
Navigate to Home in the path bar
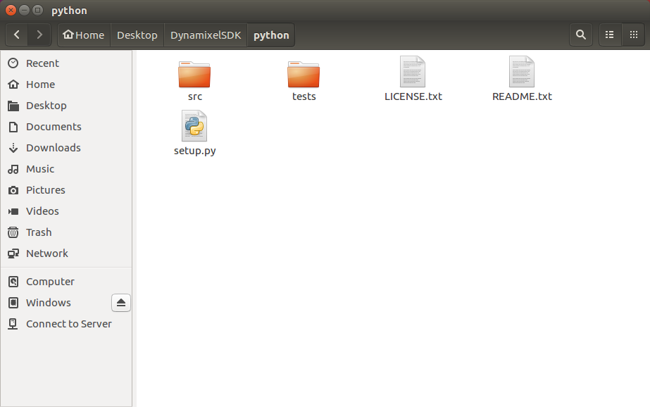(x=84, y=35)
